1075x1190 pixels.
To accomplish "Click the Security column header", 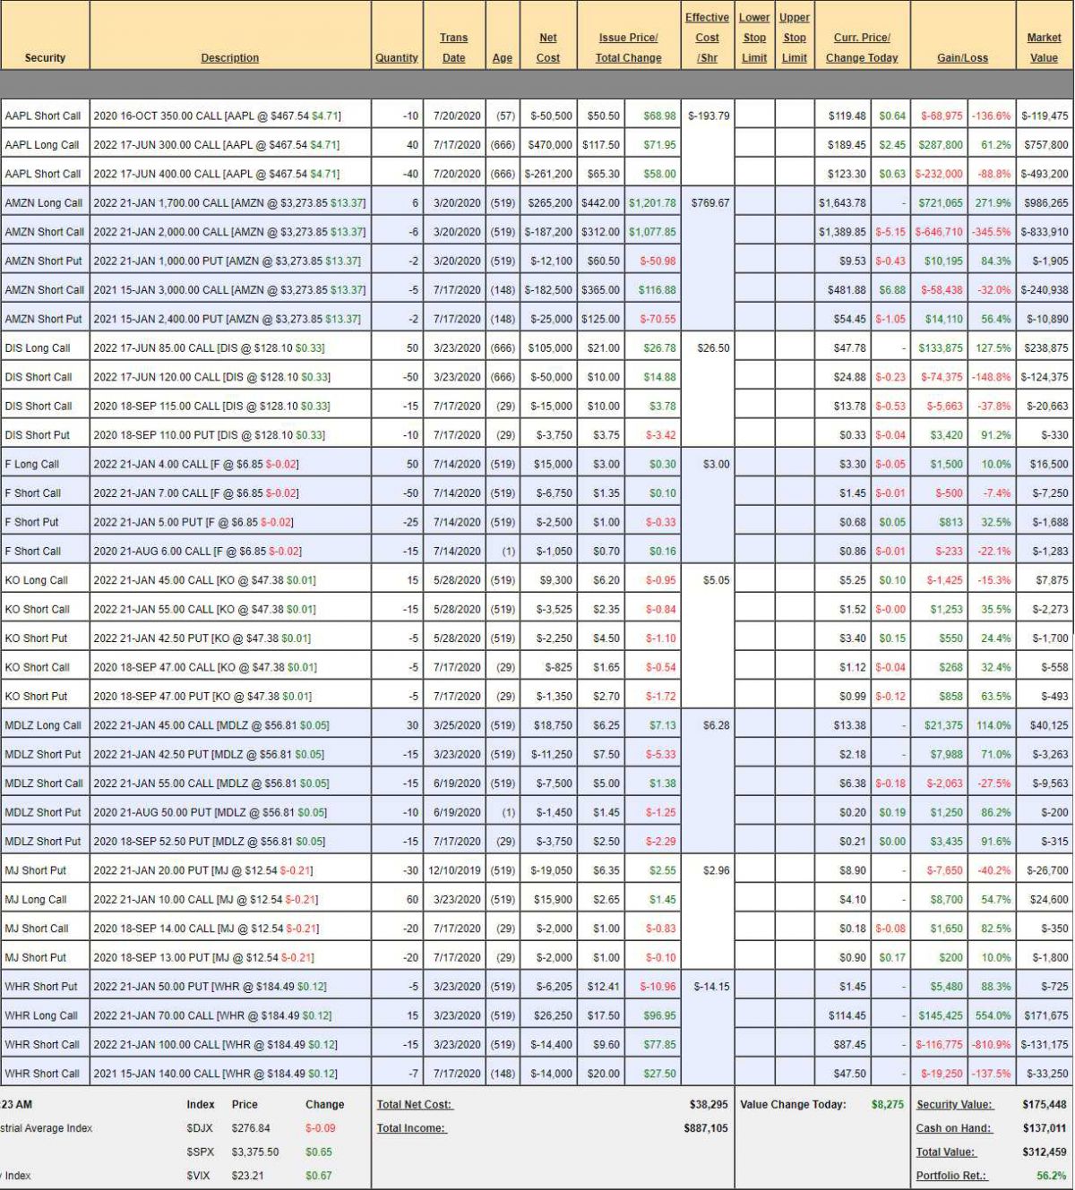I will tap(45, 58).
